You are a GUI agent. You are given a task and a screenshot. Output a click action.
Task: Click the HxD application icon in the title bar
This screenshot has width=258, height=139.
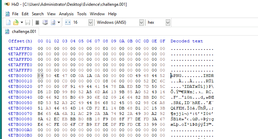click(x=7, y=4)
